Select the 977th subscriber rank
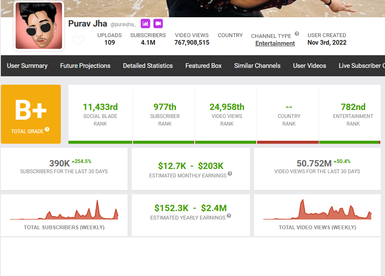Screen dimensions: 385x276 click(165, 107)
